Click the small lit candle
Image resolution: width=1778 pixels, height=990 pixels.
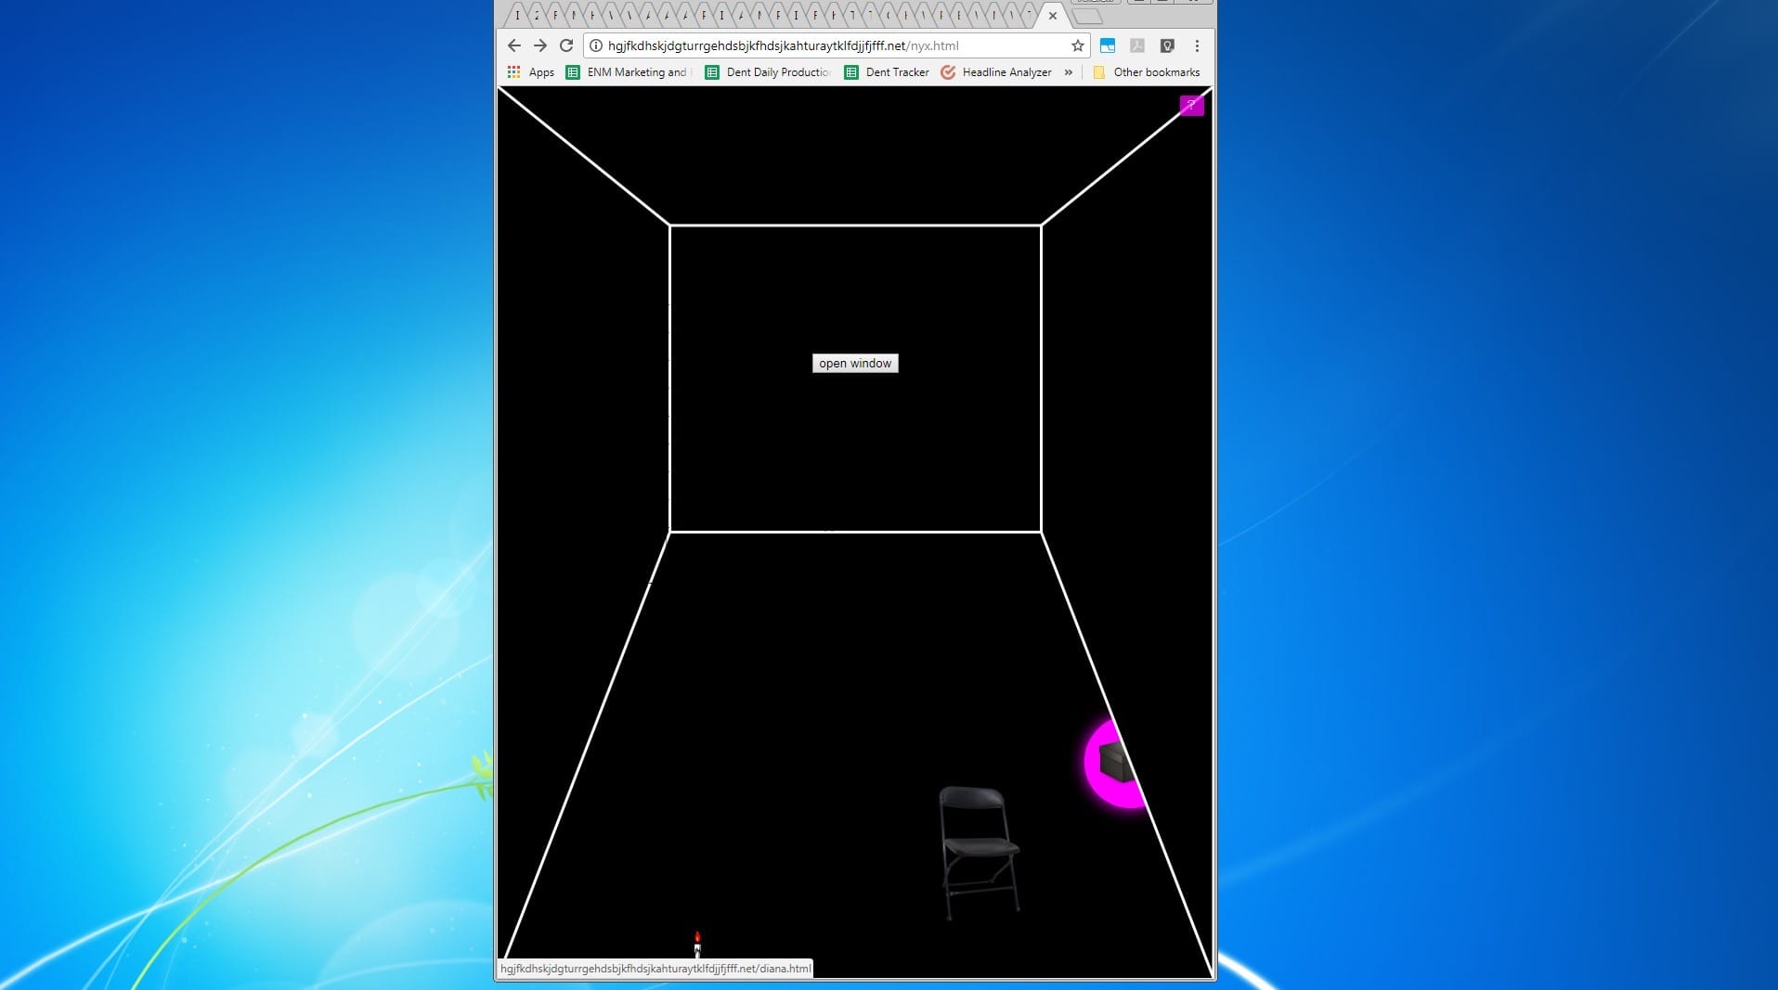[x=697, y=945]
